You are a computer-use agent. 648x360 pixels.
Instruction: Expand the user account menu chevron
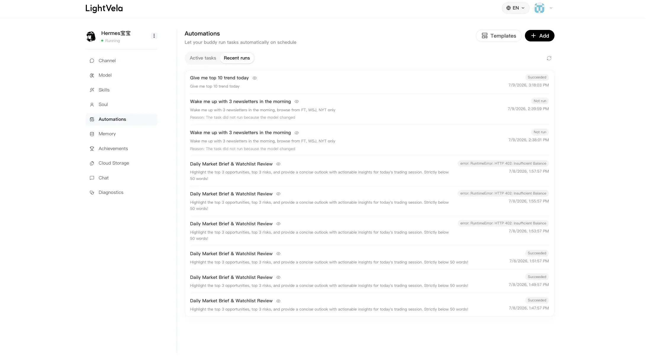coord(551,8)
